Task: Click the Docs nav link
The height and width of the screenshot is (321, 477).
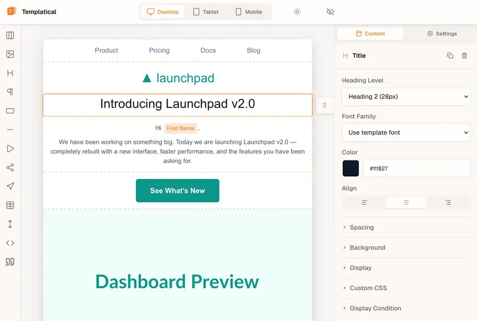Action: coord(208,50)
